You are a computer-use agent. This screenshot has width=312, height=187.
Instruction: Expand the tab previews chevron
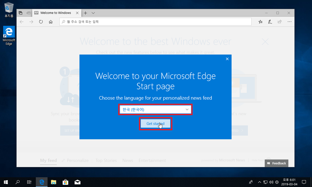click(93, 13)
